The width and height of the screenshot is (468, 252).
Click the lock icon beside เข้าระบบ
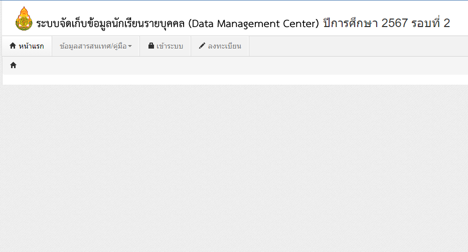coord(151,46)
